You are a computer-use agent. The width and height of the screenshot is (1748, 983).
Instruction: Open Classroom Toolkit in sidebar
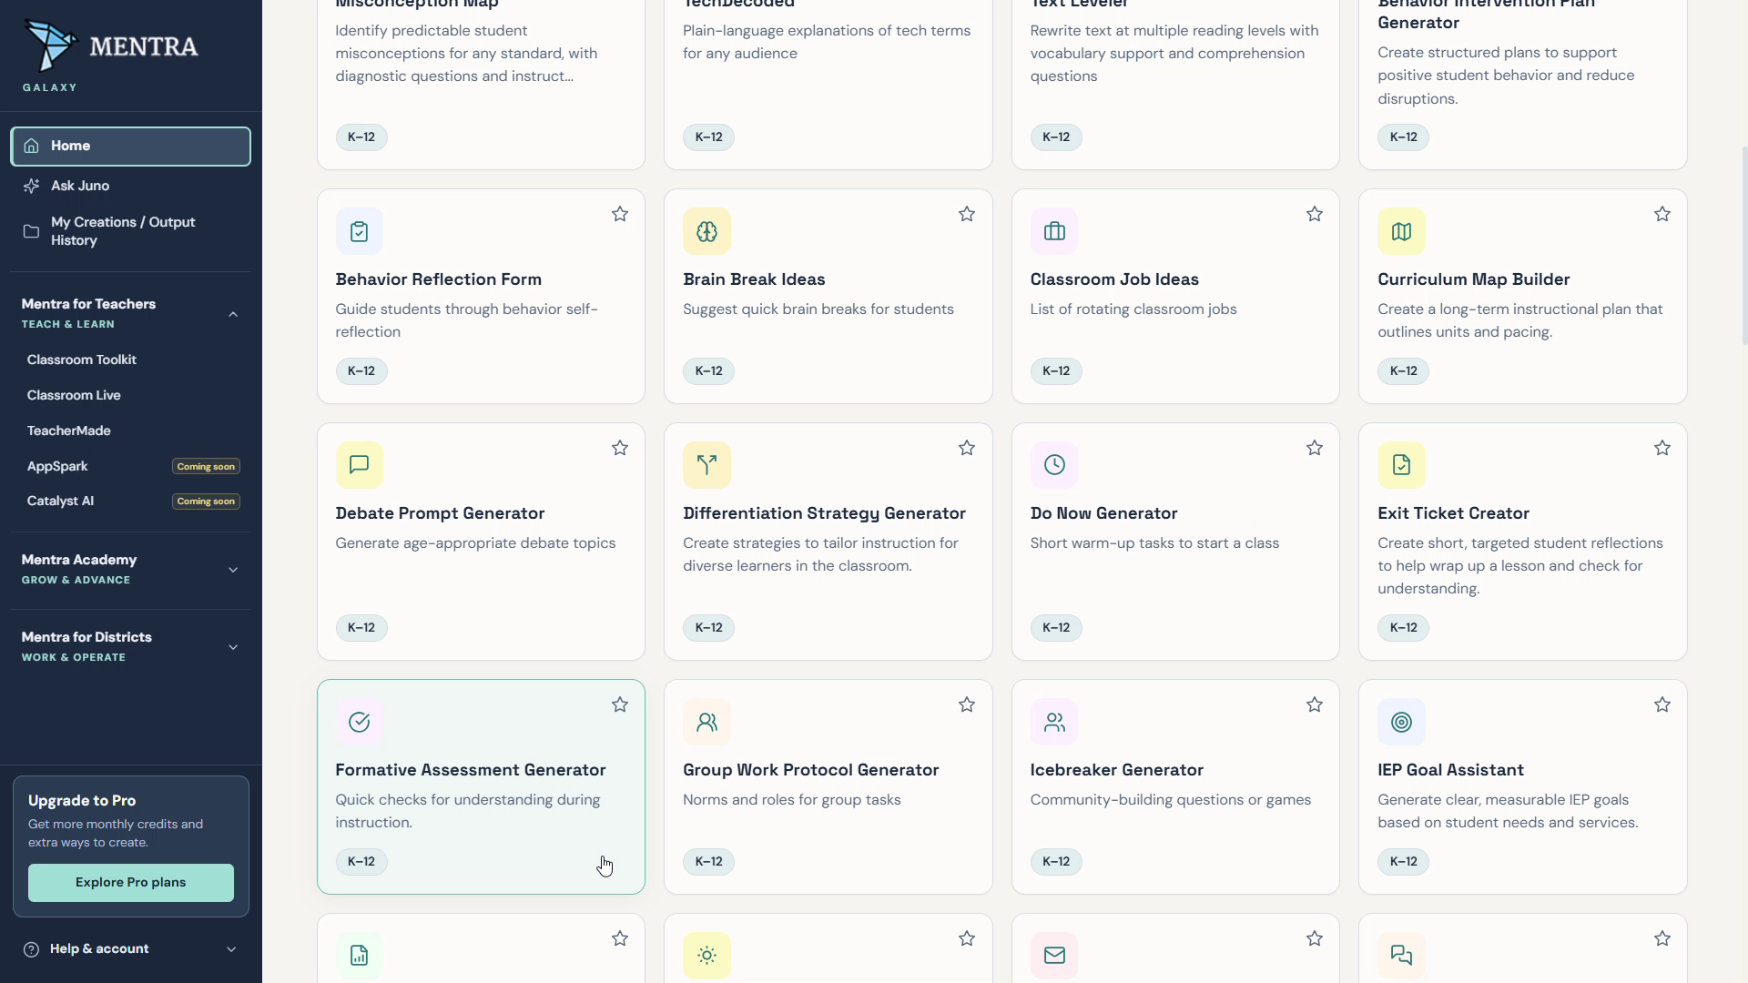(82, 360)
